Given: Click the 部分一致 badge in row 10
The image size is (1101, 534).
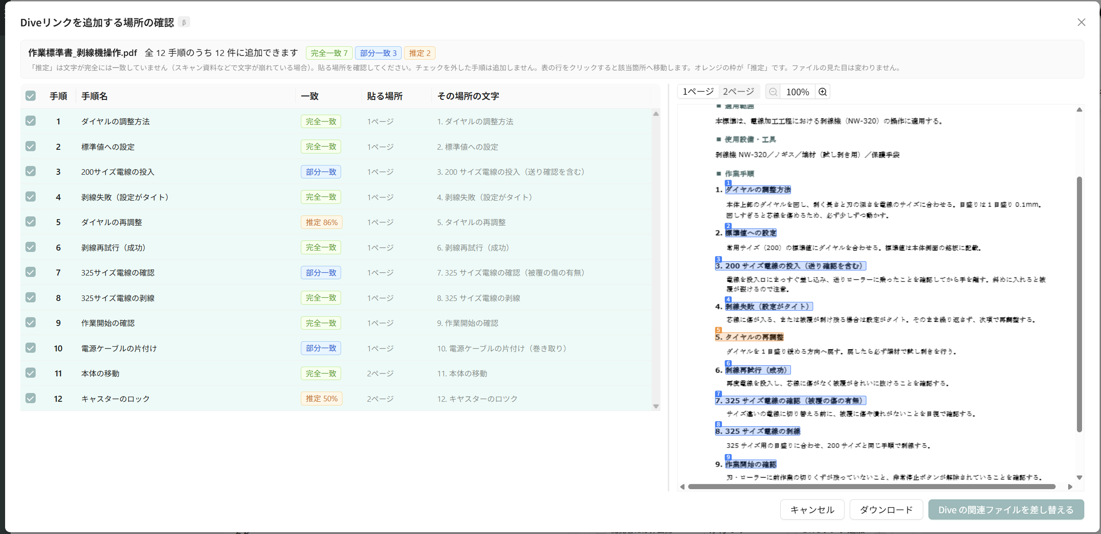Looking at the screenshot, I should 321,348.
